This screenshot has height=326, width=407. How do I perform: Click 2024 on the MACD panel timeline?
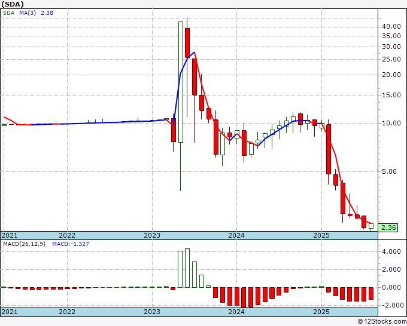pyautogui.click(x=236, y=312)
